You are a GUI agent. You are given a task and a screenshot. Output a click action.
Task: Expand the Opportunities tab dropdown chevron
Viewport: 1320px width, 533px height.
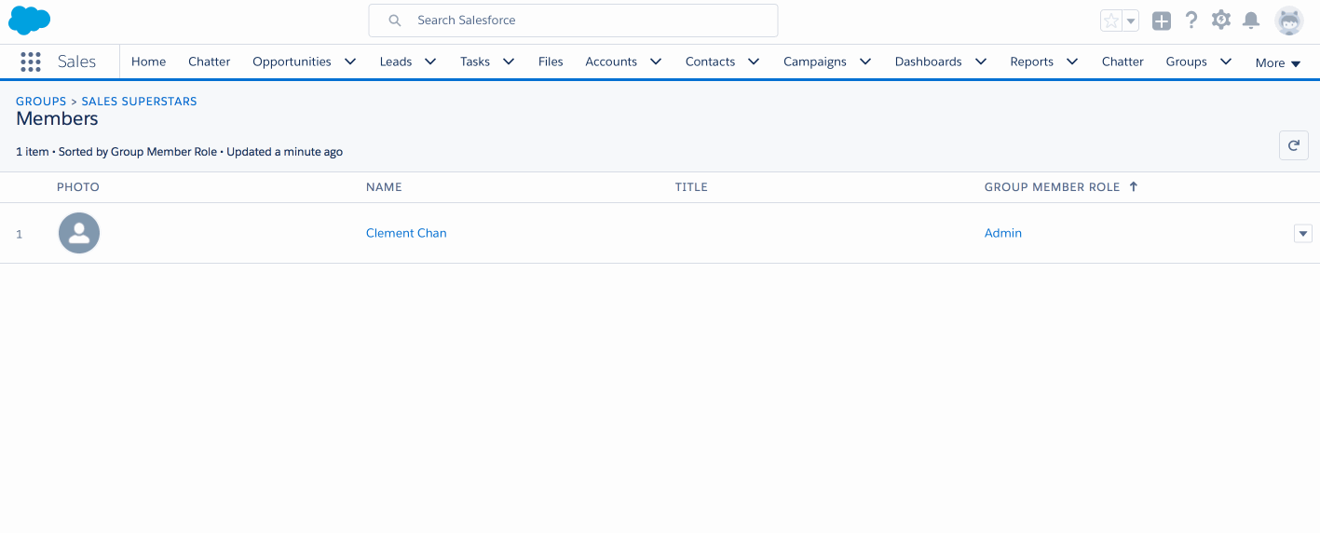click(350, 61)
